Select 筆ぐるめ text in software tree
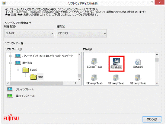This screenshot has height=125, width=166. point(27,63)
